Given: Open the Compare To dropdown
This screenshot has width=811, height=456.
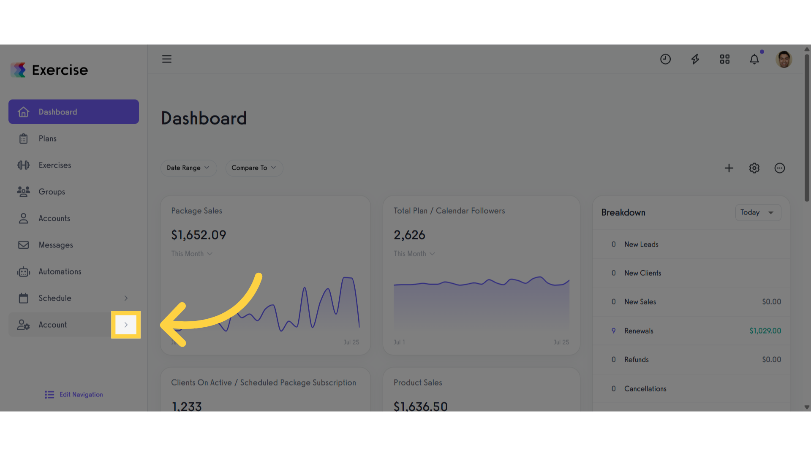Looking at the screenshot, I should click(x=254, y=168).
